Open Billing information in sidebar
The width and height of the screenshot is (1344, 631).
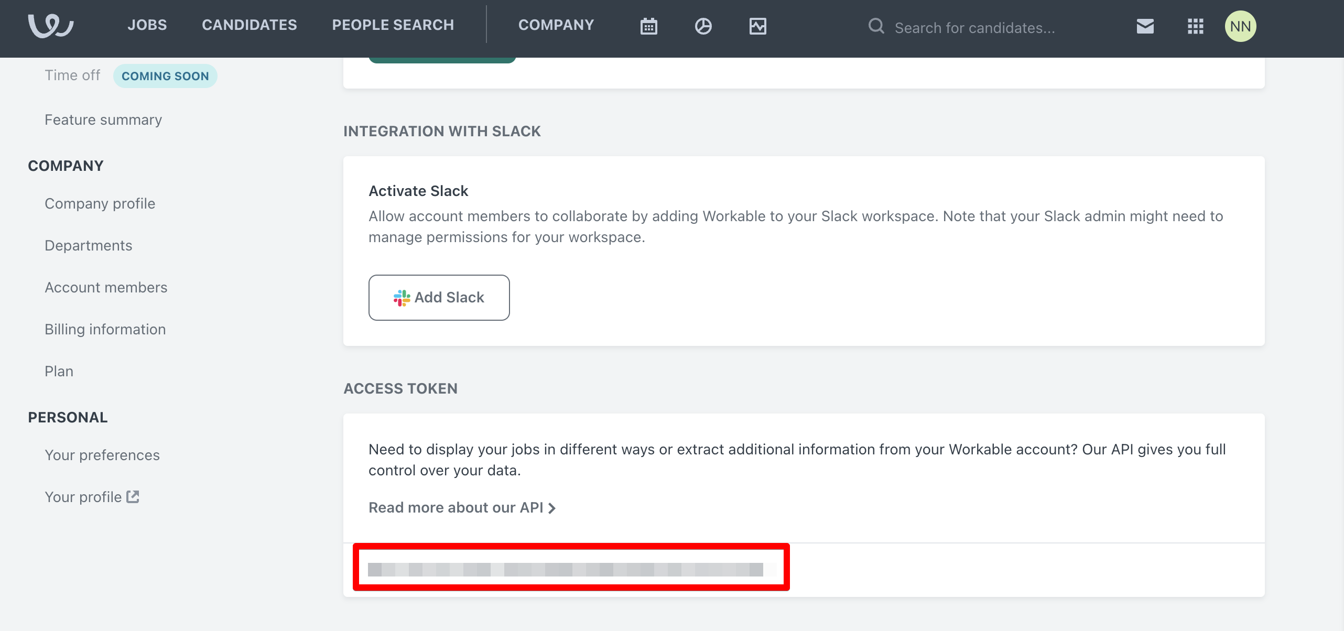pyautogui.click(x=105, y=329)
